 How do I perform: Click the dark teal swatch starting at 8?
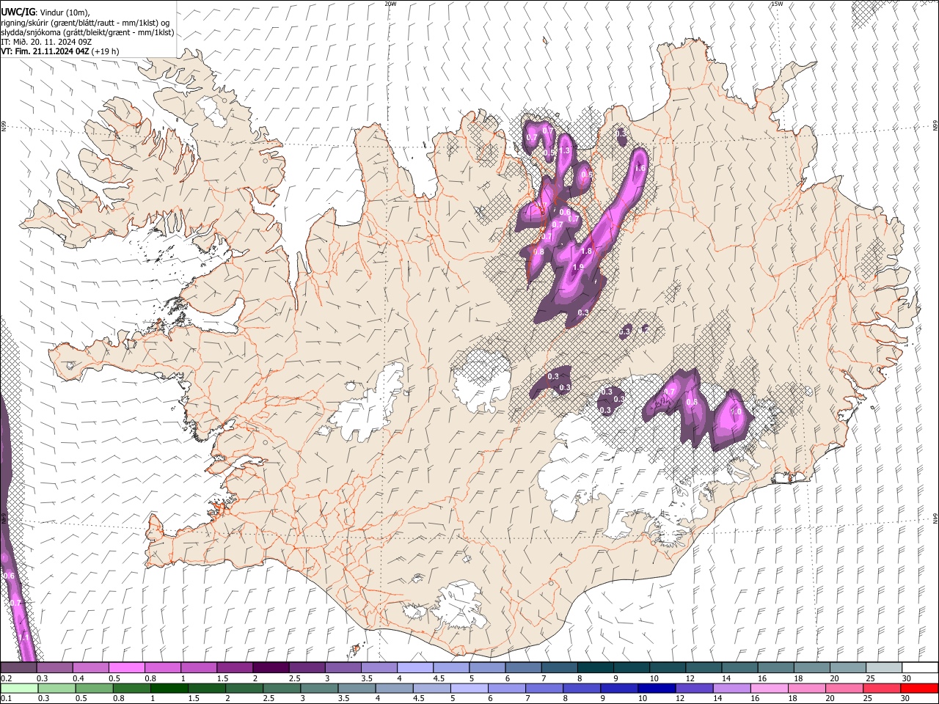pyautogui.click(x=595, y=668)
